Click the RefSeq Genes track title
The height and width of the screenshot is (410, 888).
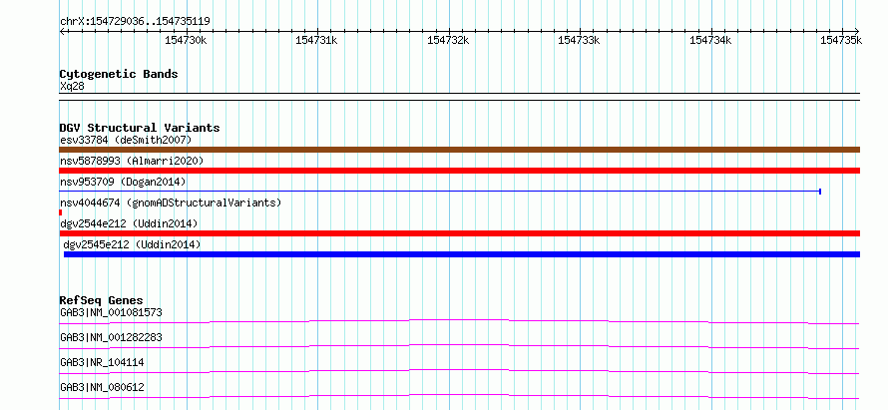pos(102,300)
